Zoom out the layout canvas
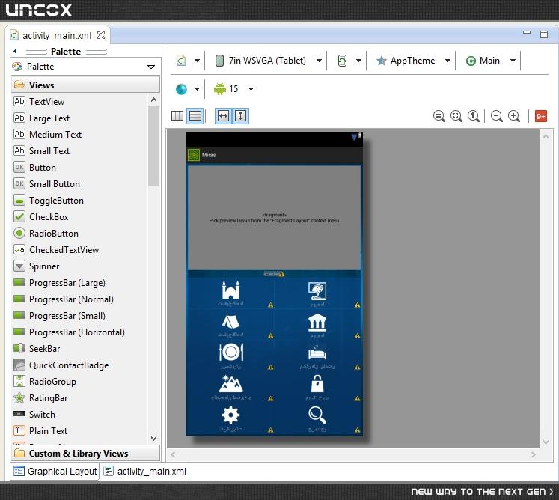 [497, 116]
